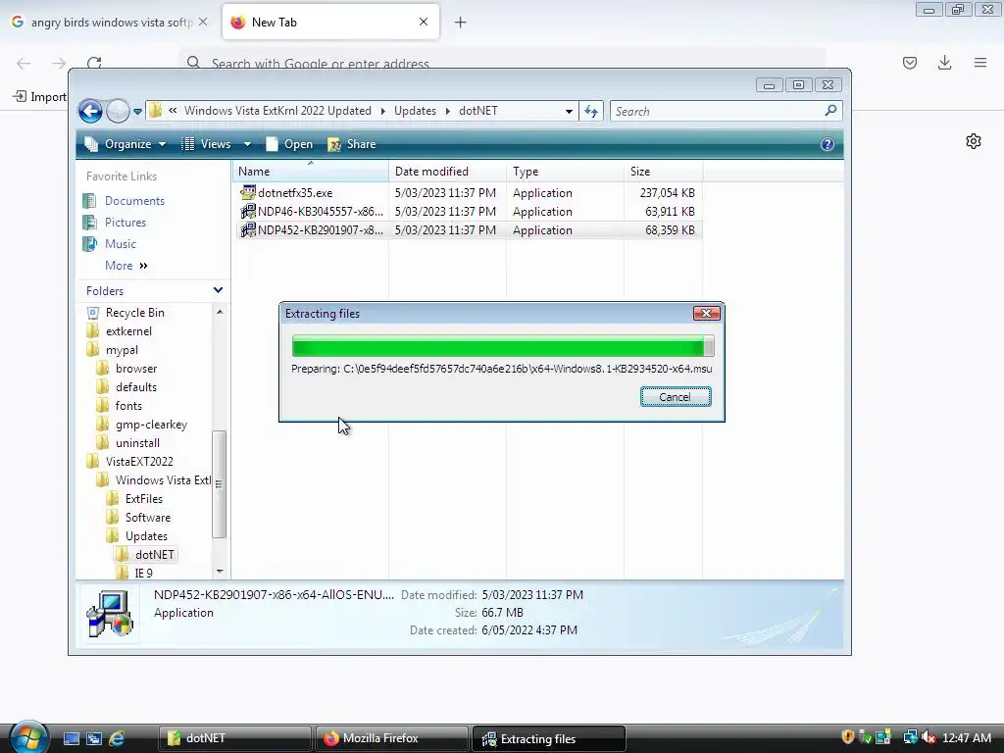This screenshot has width=1004, height=753.
Task: Select dotnetfx35.exe file
Action: click(295, 193)
